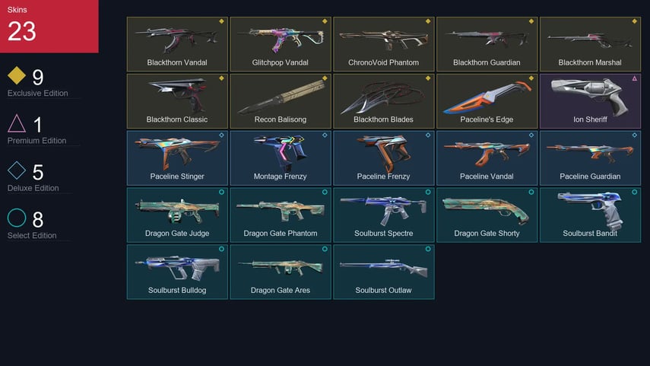Open the Montage Frenzy skin card
The width and height of the screenshot is (650, 366).
pos(281,158)
